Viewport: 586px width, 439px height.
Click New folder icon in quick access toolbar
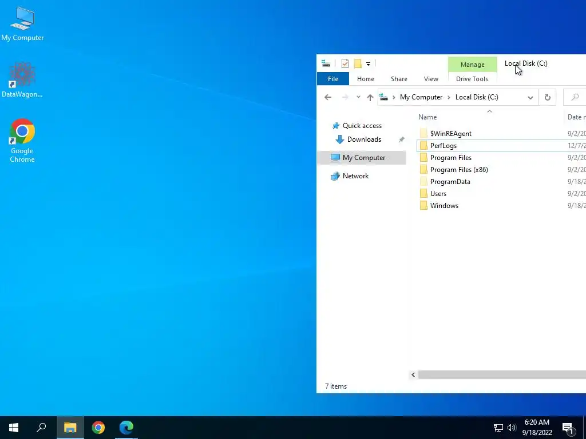point(358,64)
